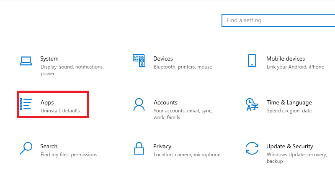This screenshot has height=188, width=335.
Task: Click the Devices keyboard and speaker icon
Action: tap(139, 61)
